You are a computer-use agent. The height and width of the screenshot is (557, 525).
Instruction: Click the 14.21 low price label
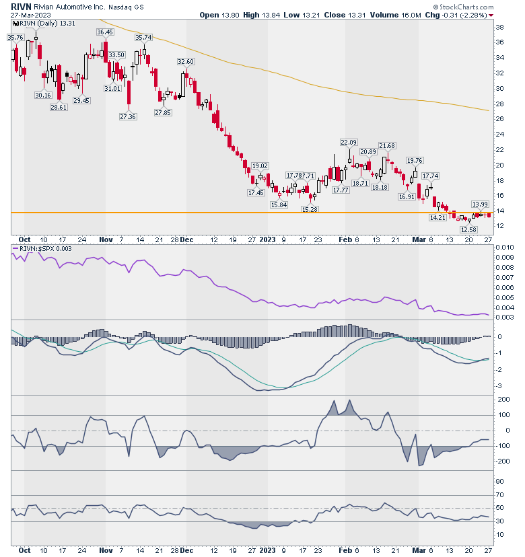pos(438,218)
